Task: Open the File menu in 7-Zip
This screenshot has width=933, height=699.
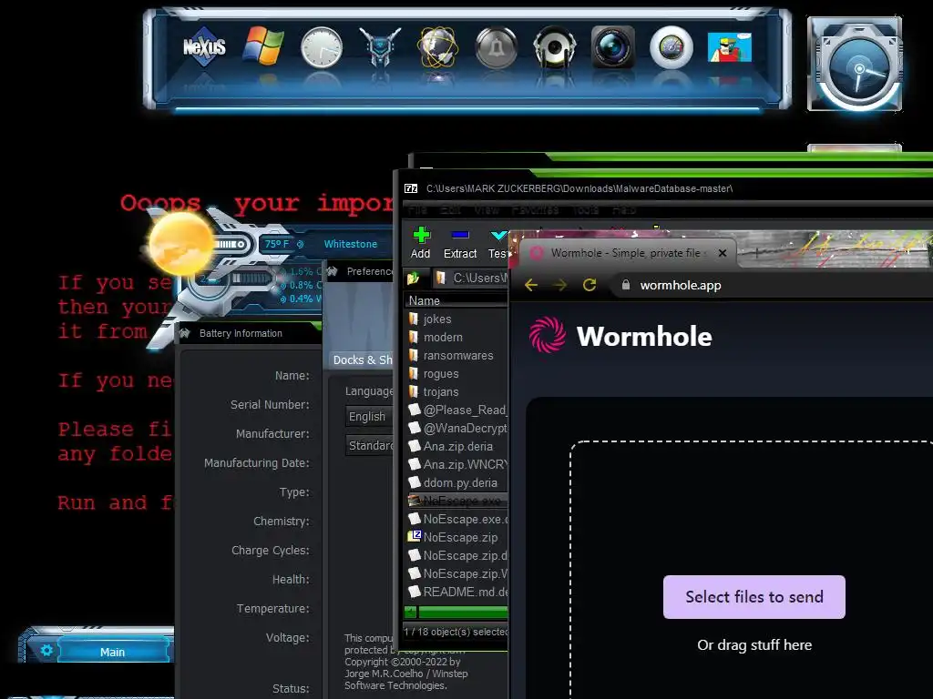Action: coord(417,210)
